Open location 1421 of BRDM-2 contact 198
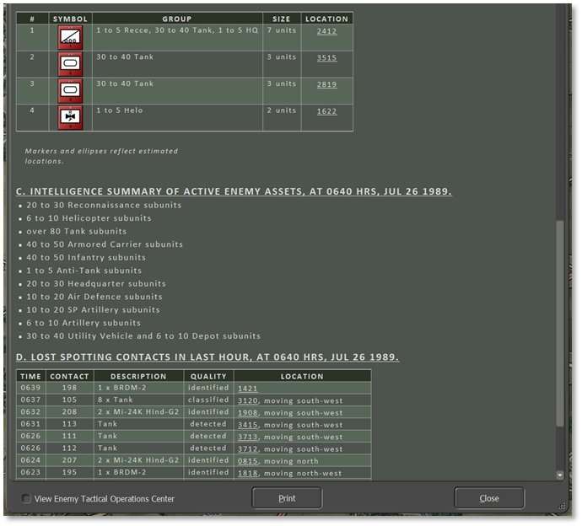 pos(247,389)
